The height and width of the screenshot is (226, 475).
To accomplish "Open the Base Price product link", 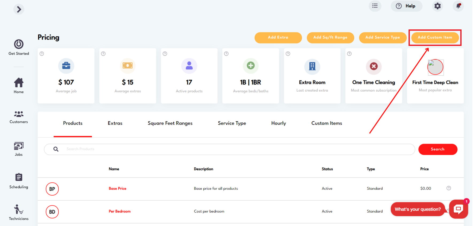I will pos(118,189).
